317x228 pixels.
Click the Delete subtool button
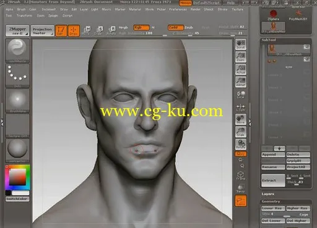coord(298,154)
